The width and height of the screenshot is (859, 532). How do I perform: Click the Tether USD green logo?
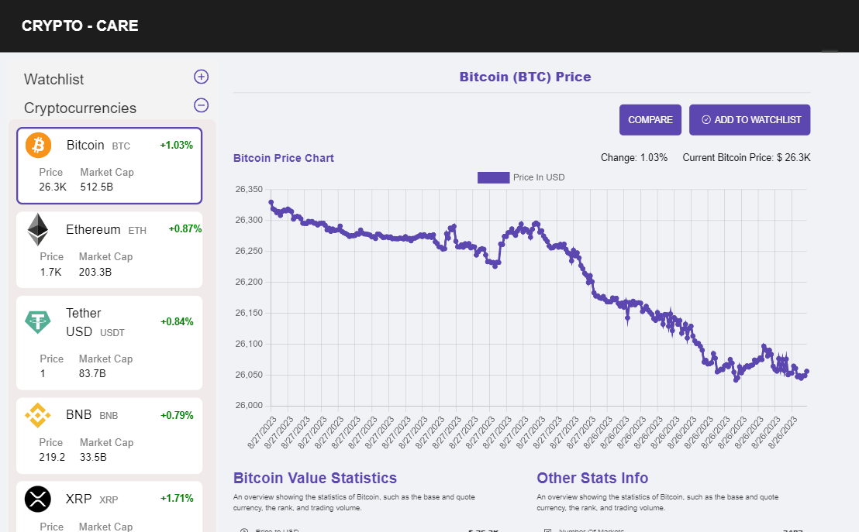coord(37,321)
